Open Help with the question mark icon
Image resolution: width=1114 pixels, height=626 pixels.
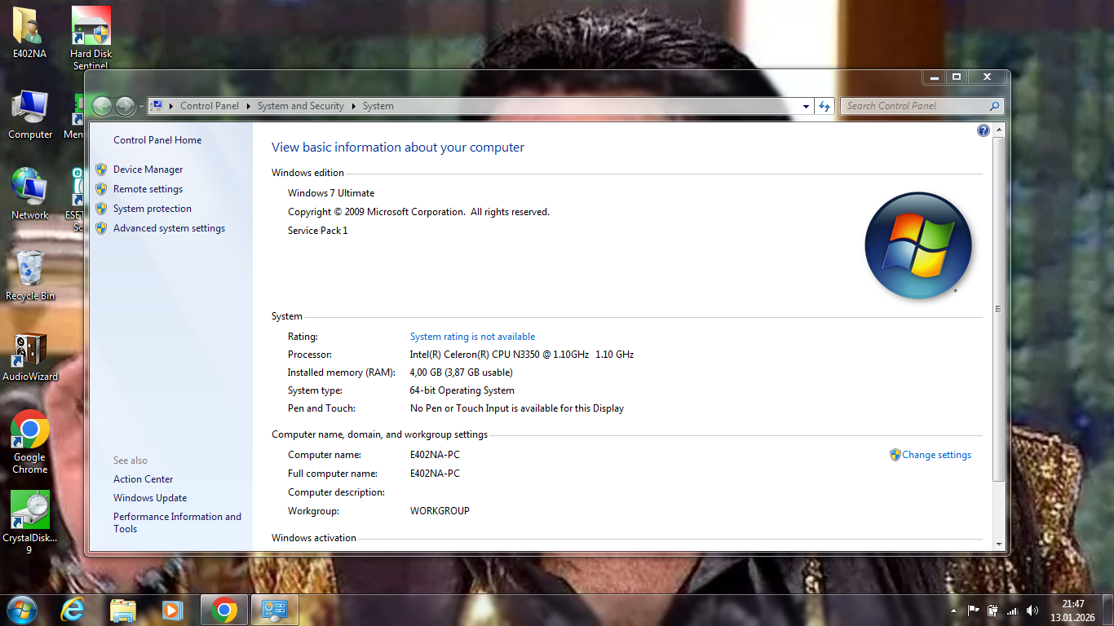pyautogui.click(x=983, y=130)
